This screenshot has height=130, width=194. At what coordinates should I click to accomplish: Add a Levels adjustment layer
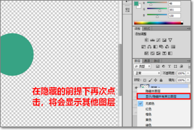pos(152,40)
